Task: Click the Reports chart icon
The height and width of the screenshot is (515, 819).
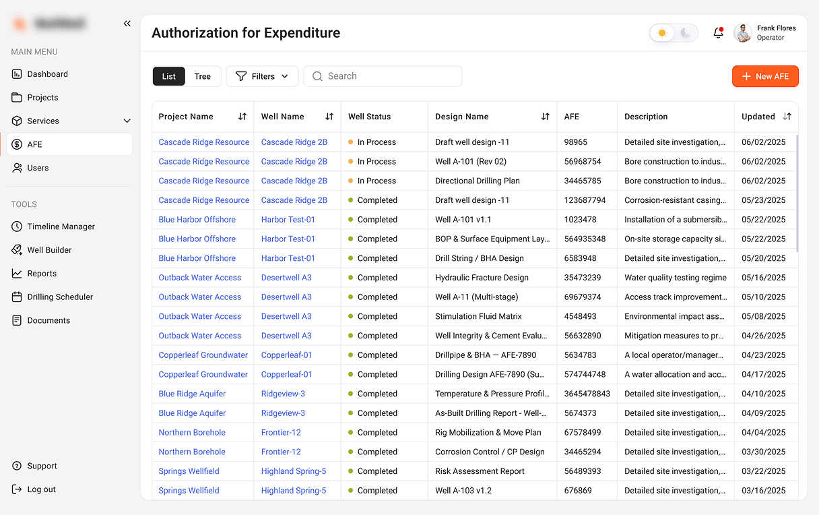Action: pos(17,274)
